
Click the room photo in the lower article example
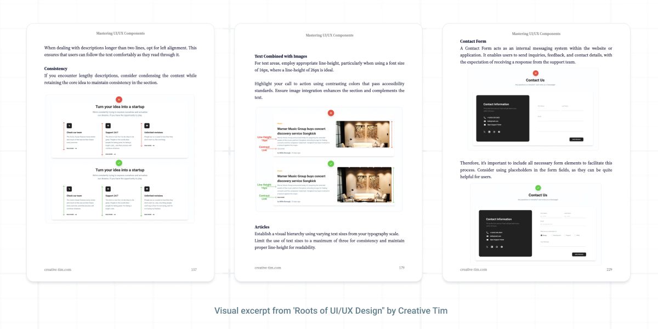pos(364,185)
